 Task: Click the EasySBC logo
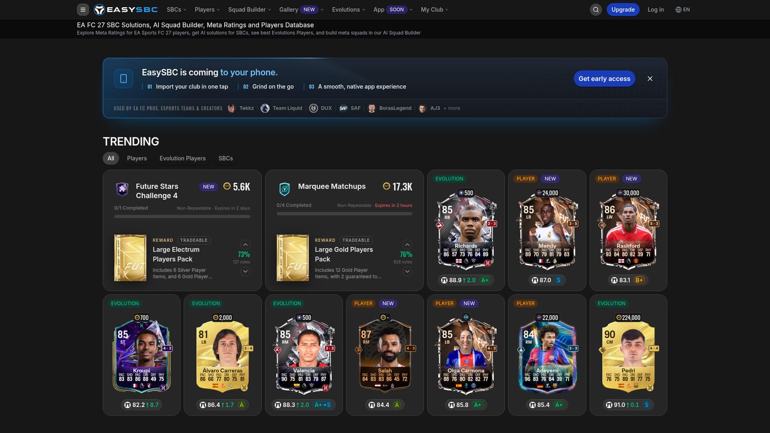click(126, 10)
